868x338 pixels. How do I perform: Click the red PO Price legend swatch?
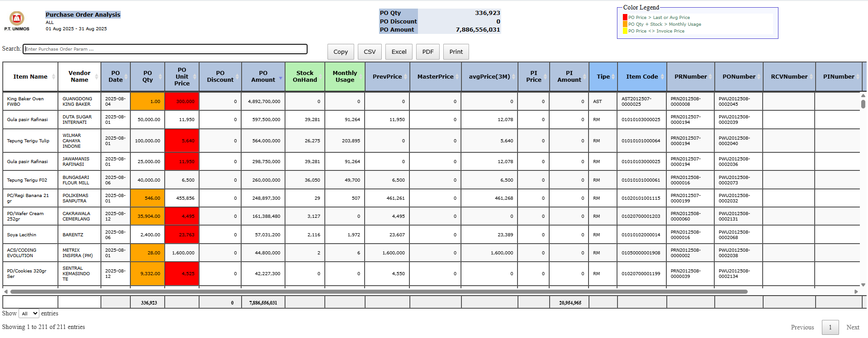tap(625, 18)
